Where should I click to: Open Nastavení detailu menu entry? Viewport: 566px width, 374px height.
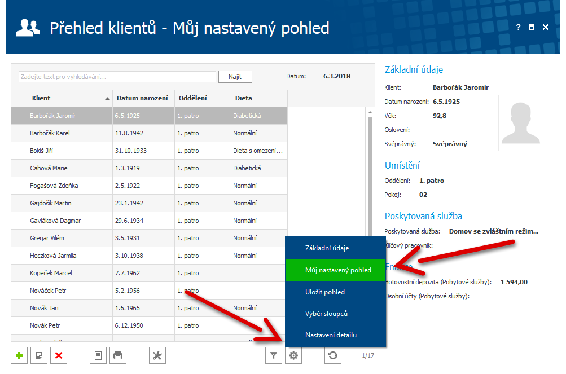pyautogui.click(x=335, y=335)
